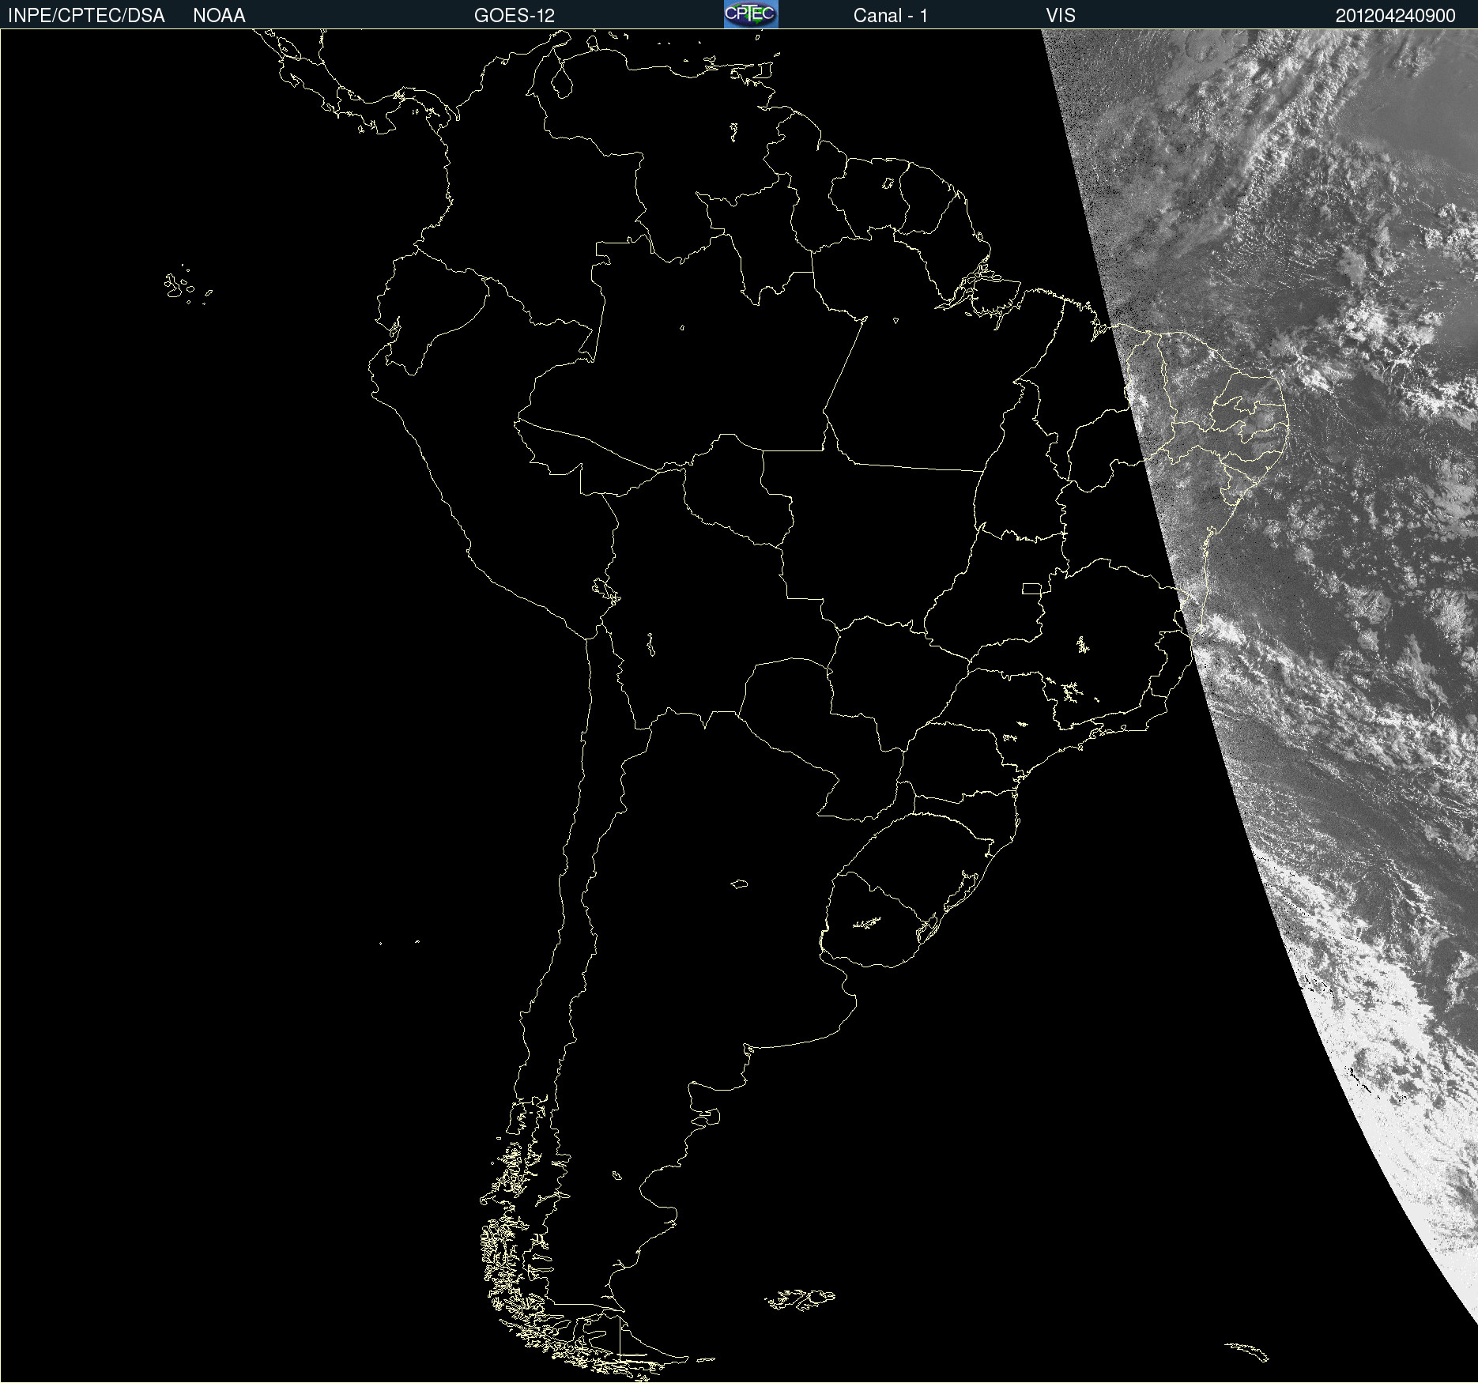Click the Canal - 1 label
The width and height of the screenshot is (1478, 1383).
(891, 16)
